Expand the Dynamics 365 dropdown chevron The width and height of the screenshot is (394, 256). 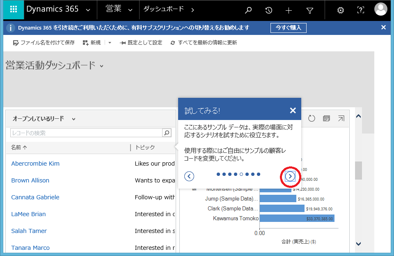coord(88,10)
